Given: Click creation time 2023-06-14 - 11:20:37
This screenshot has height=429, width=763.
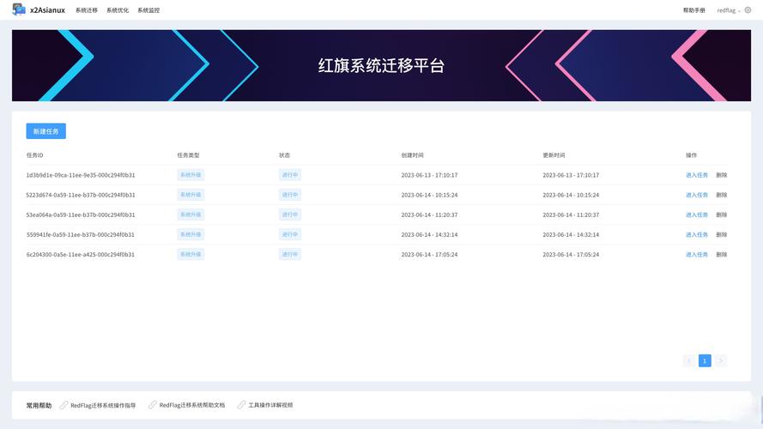Looking at the screenshot, I should pos(429,215).
